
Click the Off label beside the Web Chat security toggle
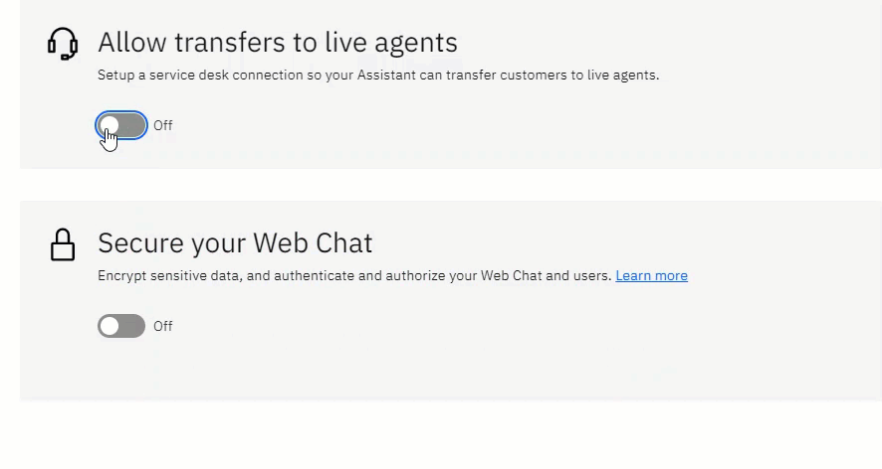[x=163, y=326]
